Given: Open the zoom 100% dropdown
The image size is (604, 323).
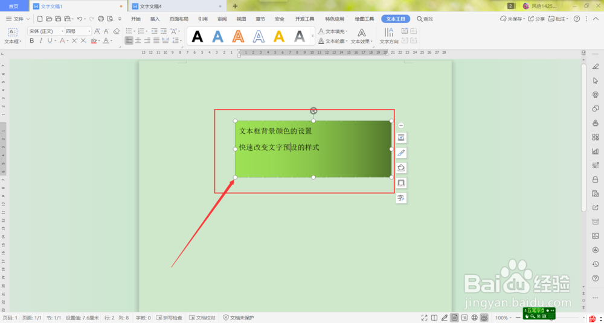Looking at the screenshot, I should [504, 318].
